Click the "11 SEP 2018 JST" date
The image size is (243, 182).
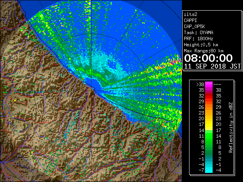coord(212,66)
